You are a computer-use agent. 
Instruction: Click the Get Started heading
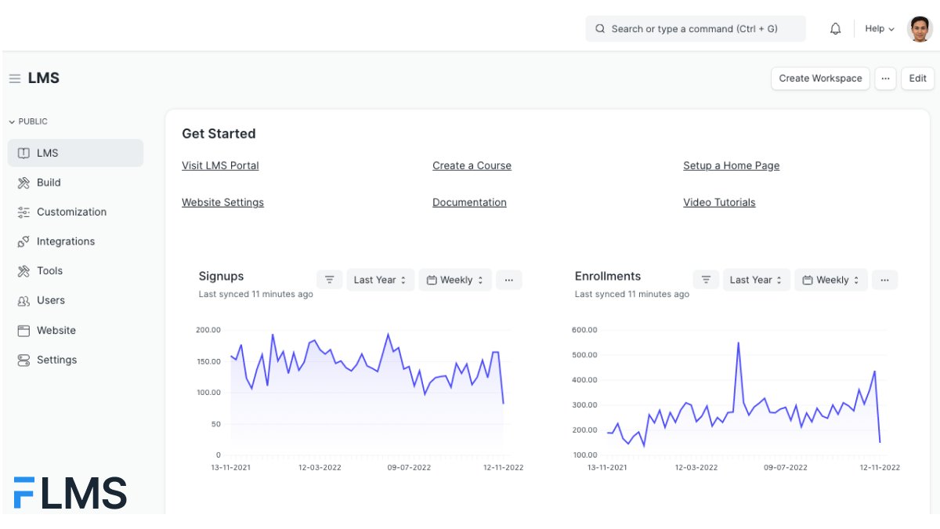[219, 134]
